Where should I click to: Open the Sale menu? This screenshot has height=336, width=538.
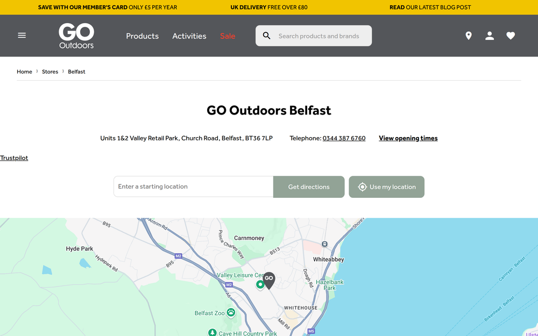tap(228, 36)
